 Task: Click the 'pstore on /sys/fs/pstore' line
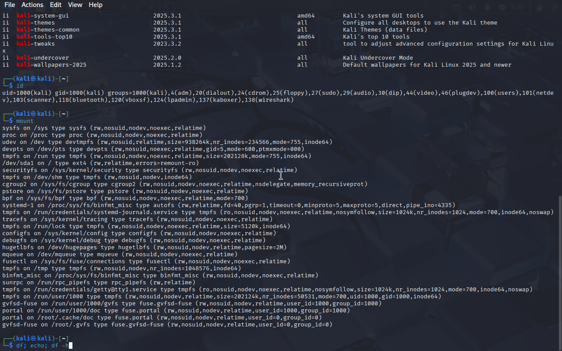click(x=125, y=191)
